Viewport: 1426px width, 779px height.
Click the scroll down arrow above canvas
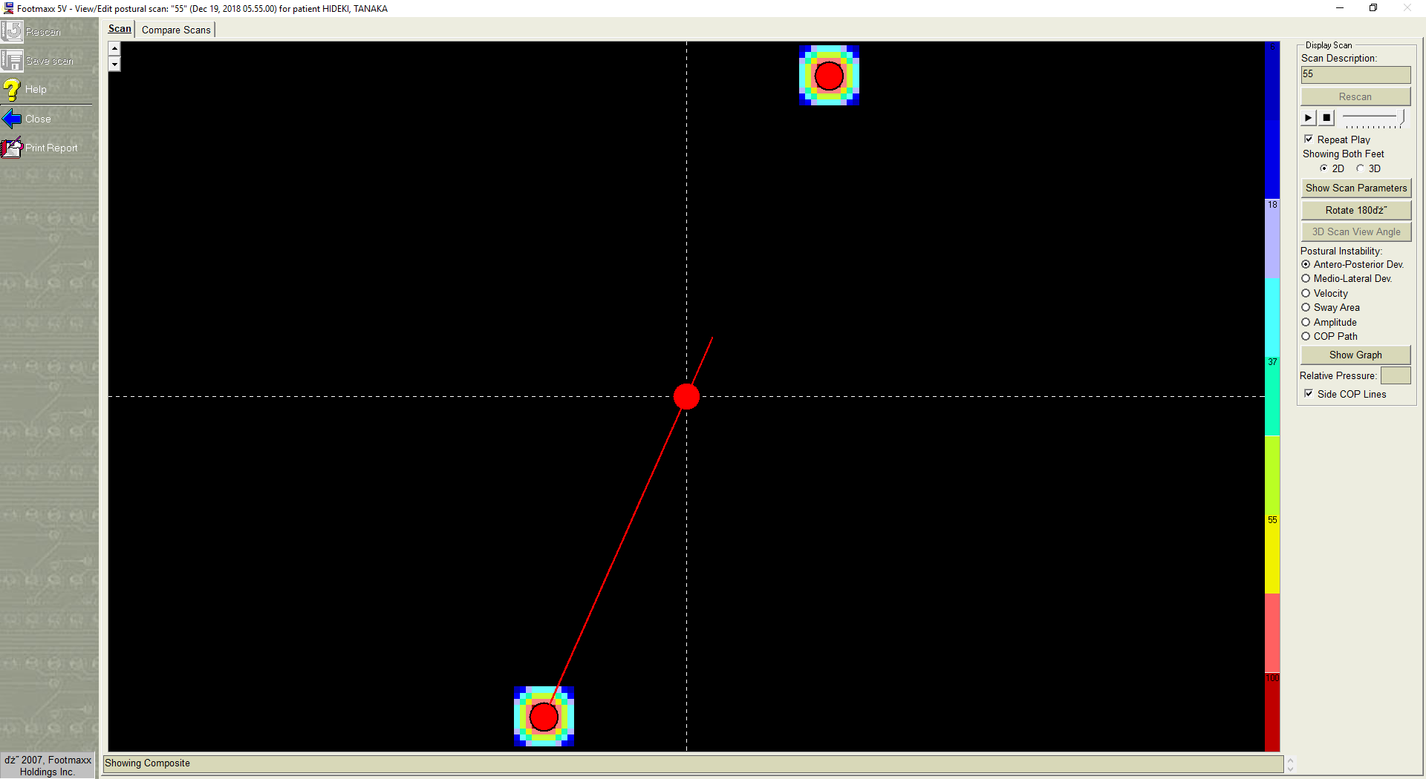pos(114,65)
